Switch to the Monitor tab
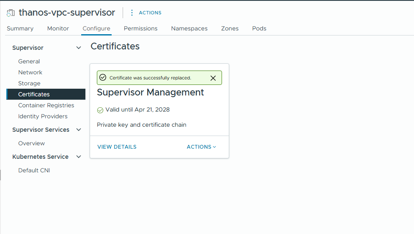Screen dimensions: 414x234 point(58,28)
